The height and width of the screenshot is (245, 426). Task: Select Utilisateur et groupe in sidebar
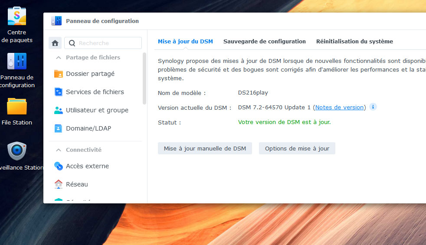click(x=97, y=110)
